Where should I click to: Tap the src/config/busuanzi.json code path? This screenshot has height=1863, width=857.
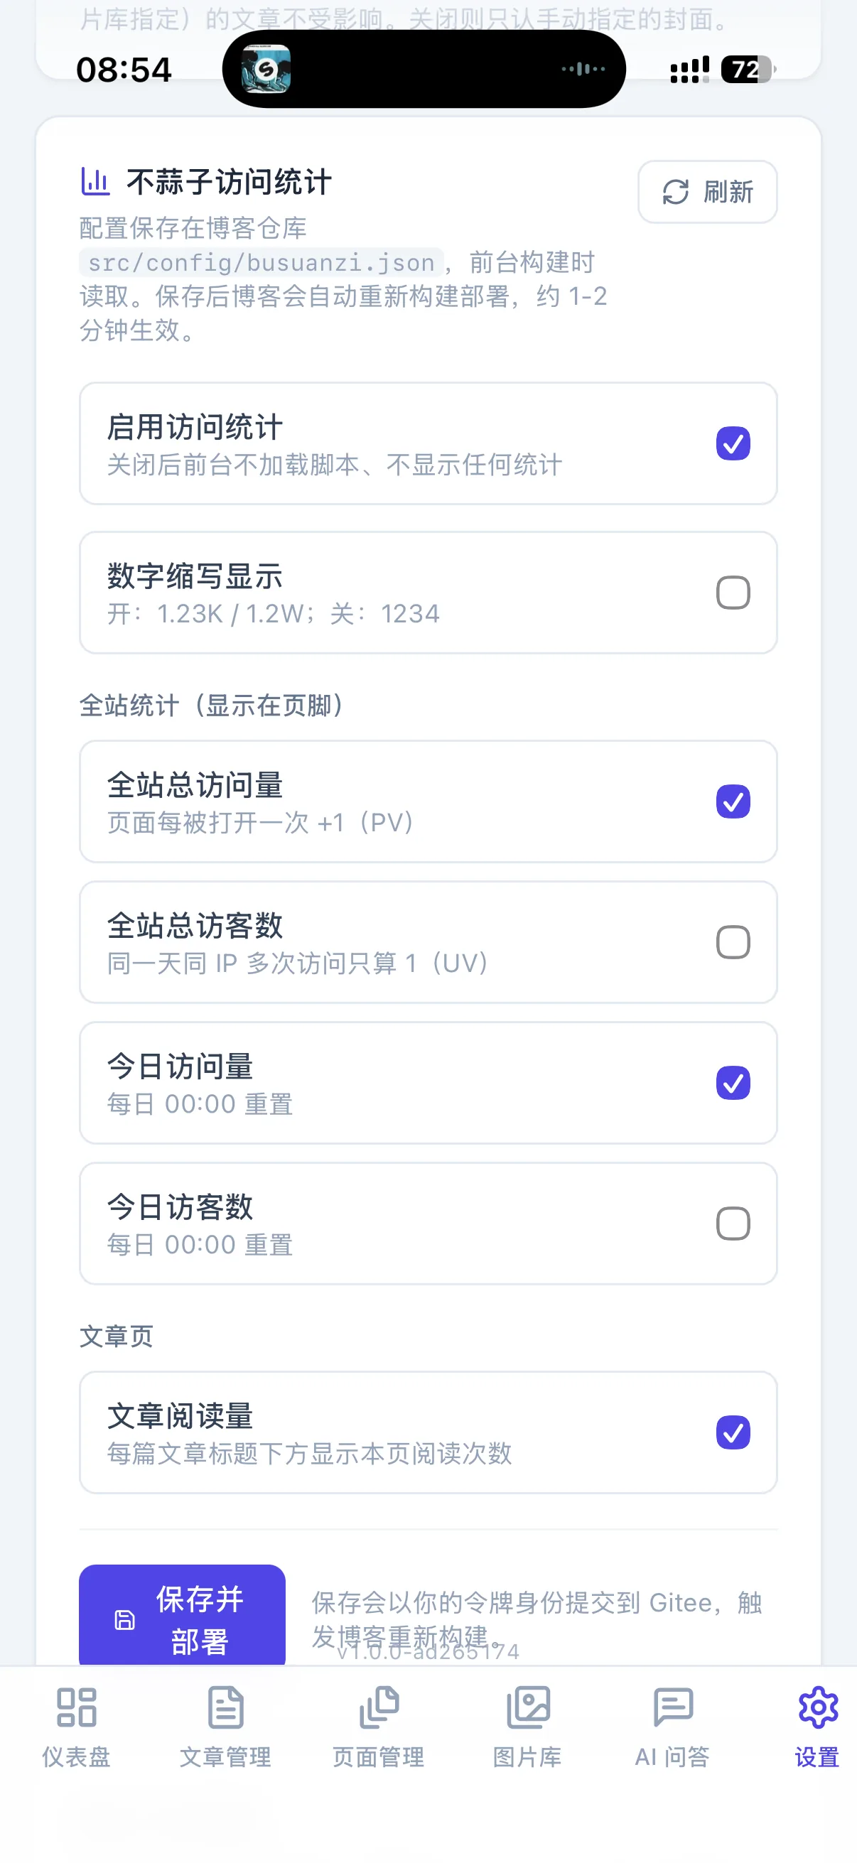click(261, 261)
